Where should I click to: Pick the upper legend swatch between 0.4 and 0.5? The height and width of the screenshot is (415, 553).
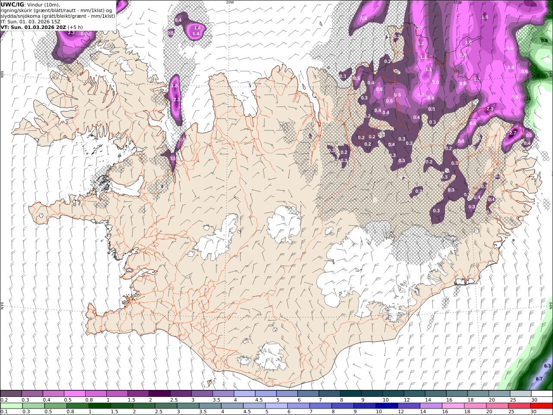click(x=54, y=393)
